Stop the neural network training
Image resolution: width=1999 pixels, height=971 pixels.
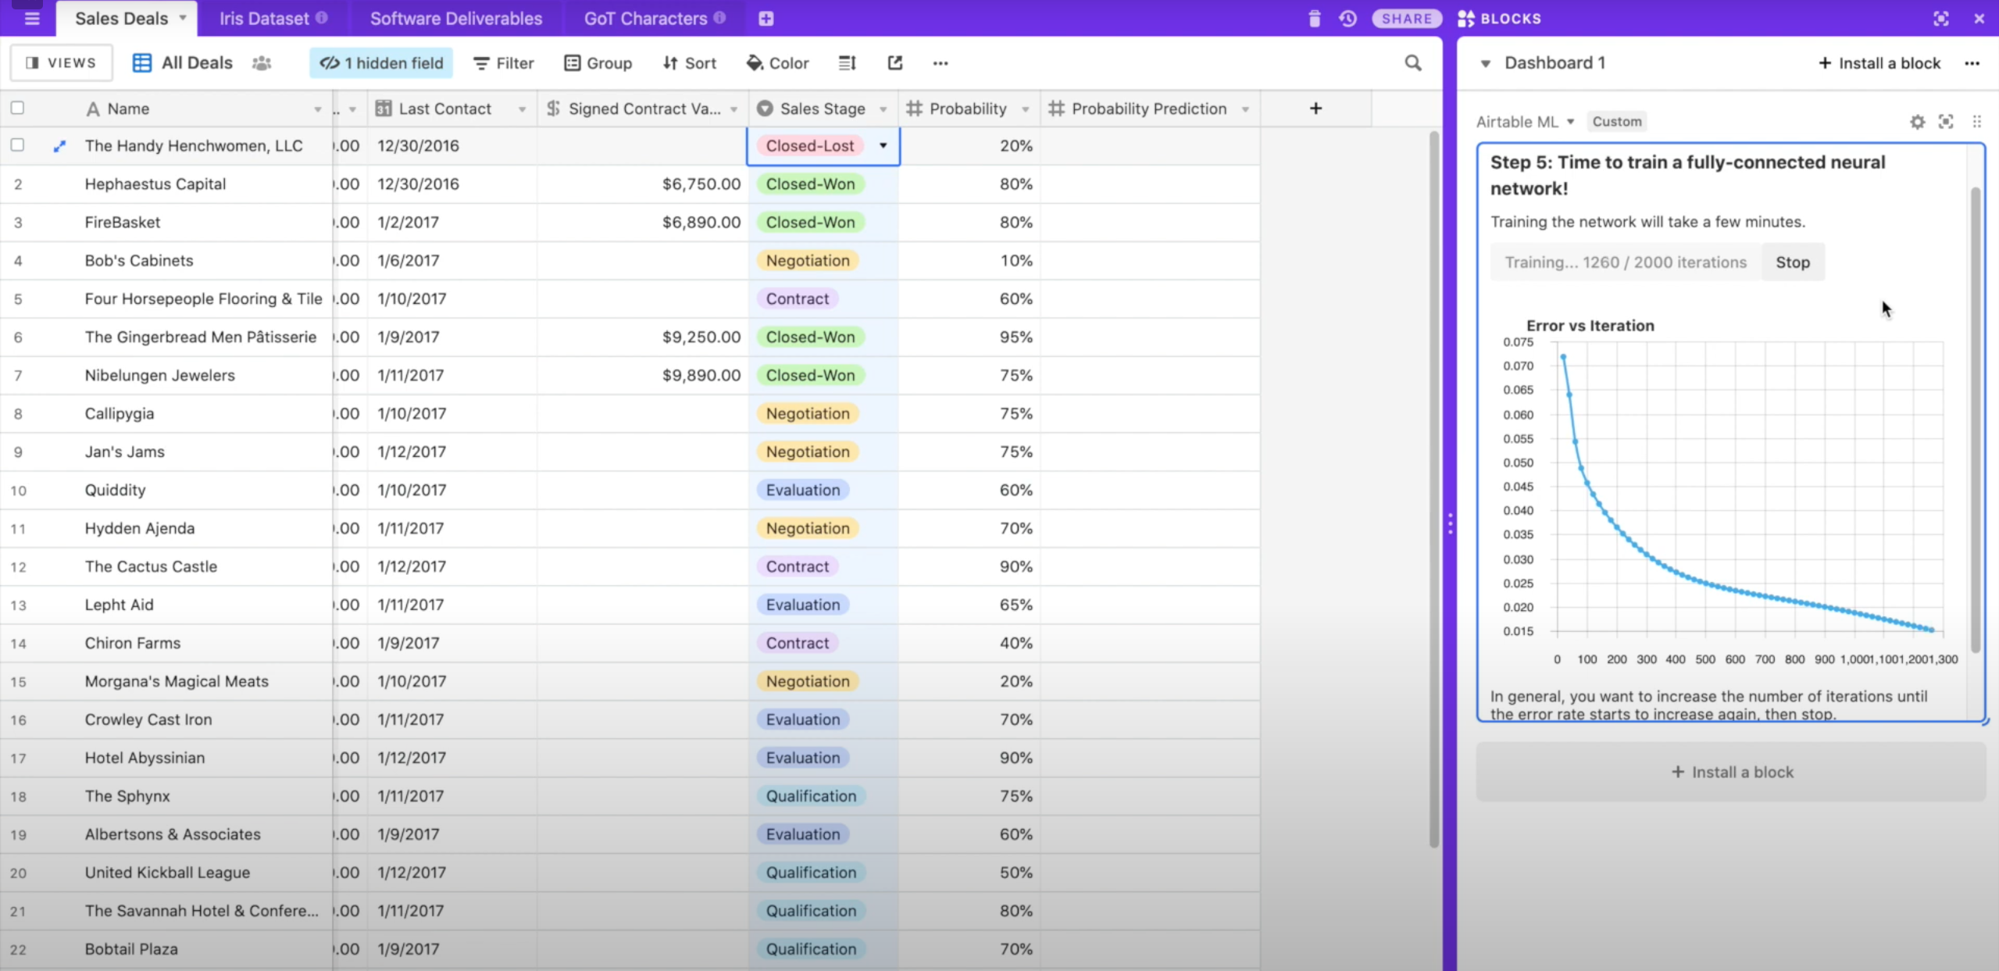(x=1792, y=262)
